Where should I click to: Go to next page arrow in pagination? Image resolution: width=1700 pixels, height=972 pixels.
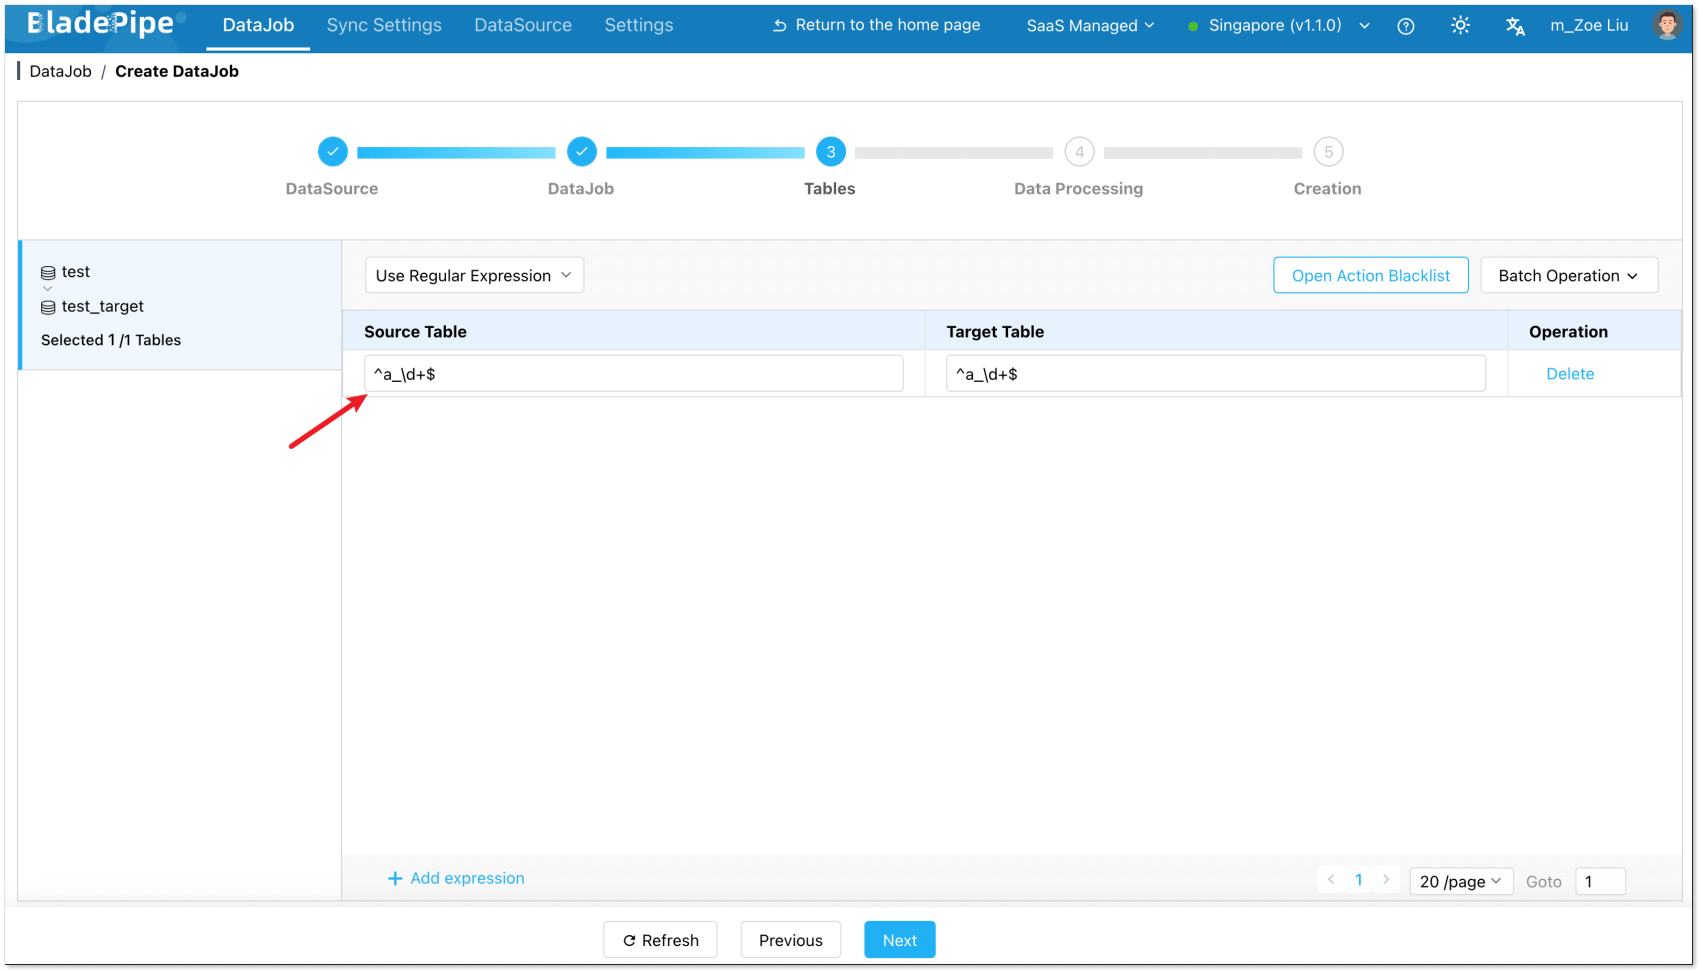tap(1385, 879)
